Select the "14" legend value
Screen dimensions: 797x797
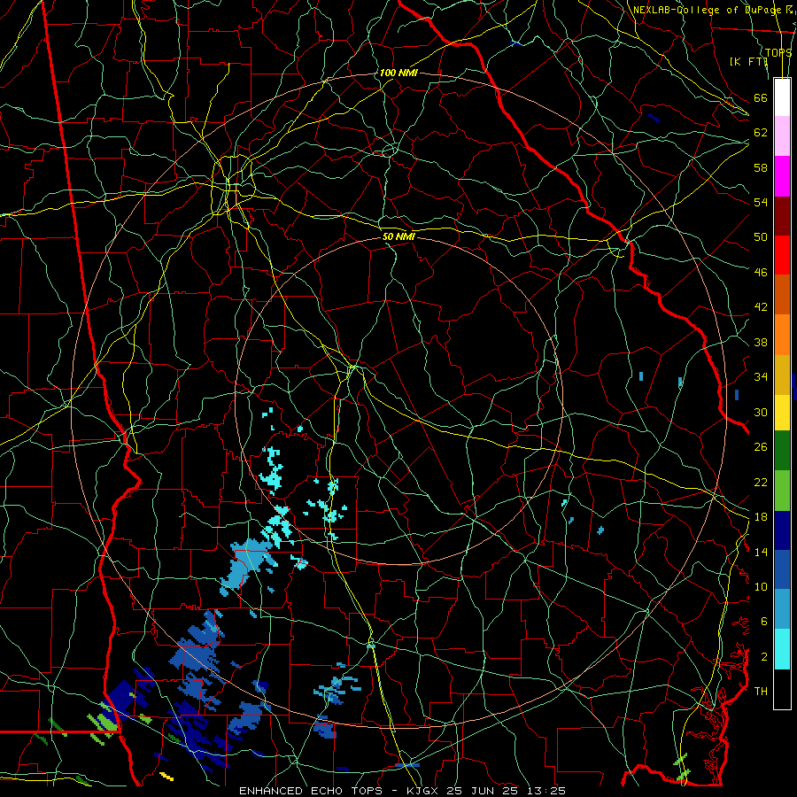click(761, 553)
